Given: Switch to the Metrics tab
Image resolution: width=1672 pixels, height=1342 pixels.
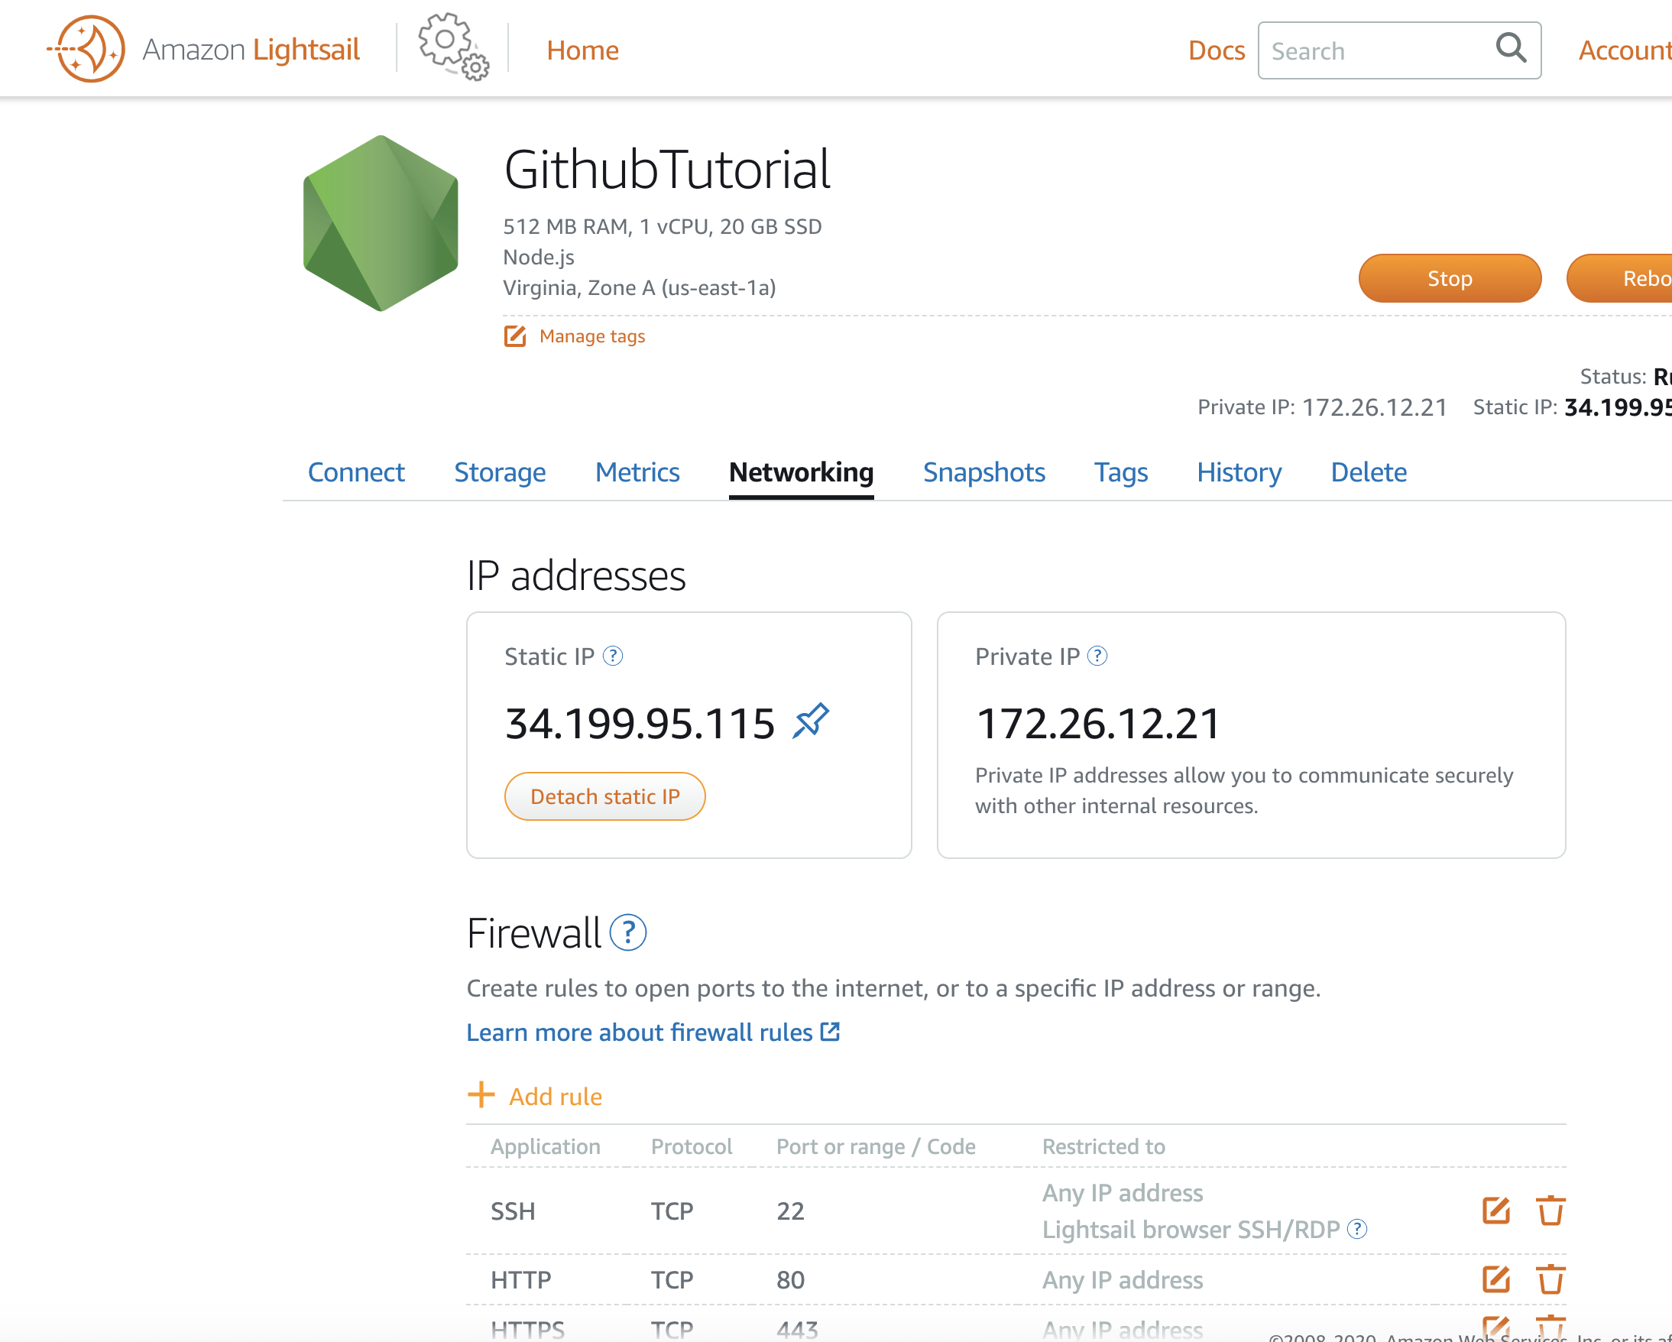Looking at the screenshot, I should click(637, 472).
